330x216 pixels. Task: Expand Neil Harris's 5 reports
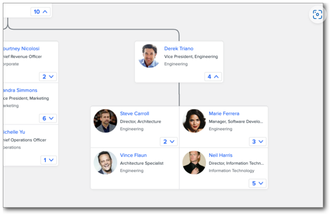(258, 183)
